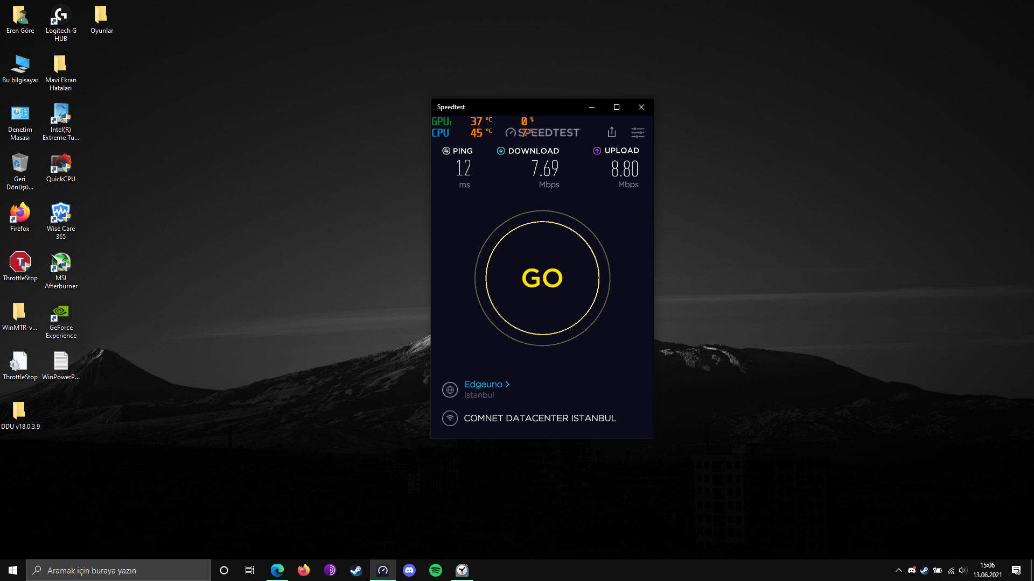Click the Ping icon
The height and width of the screenshot is (581, 1034).
[x=446, y=151]
